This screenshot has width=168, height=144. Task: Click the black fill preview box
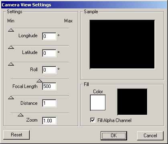point(132,102)
